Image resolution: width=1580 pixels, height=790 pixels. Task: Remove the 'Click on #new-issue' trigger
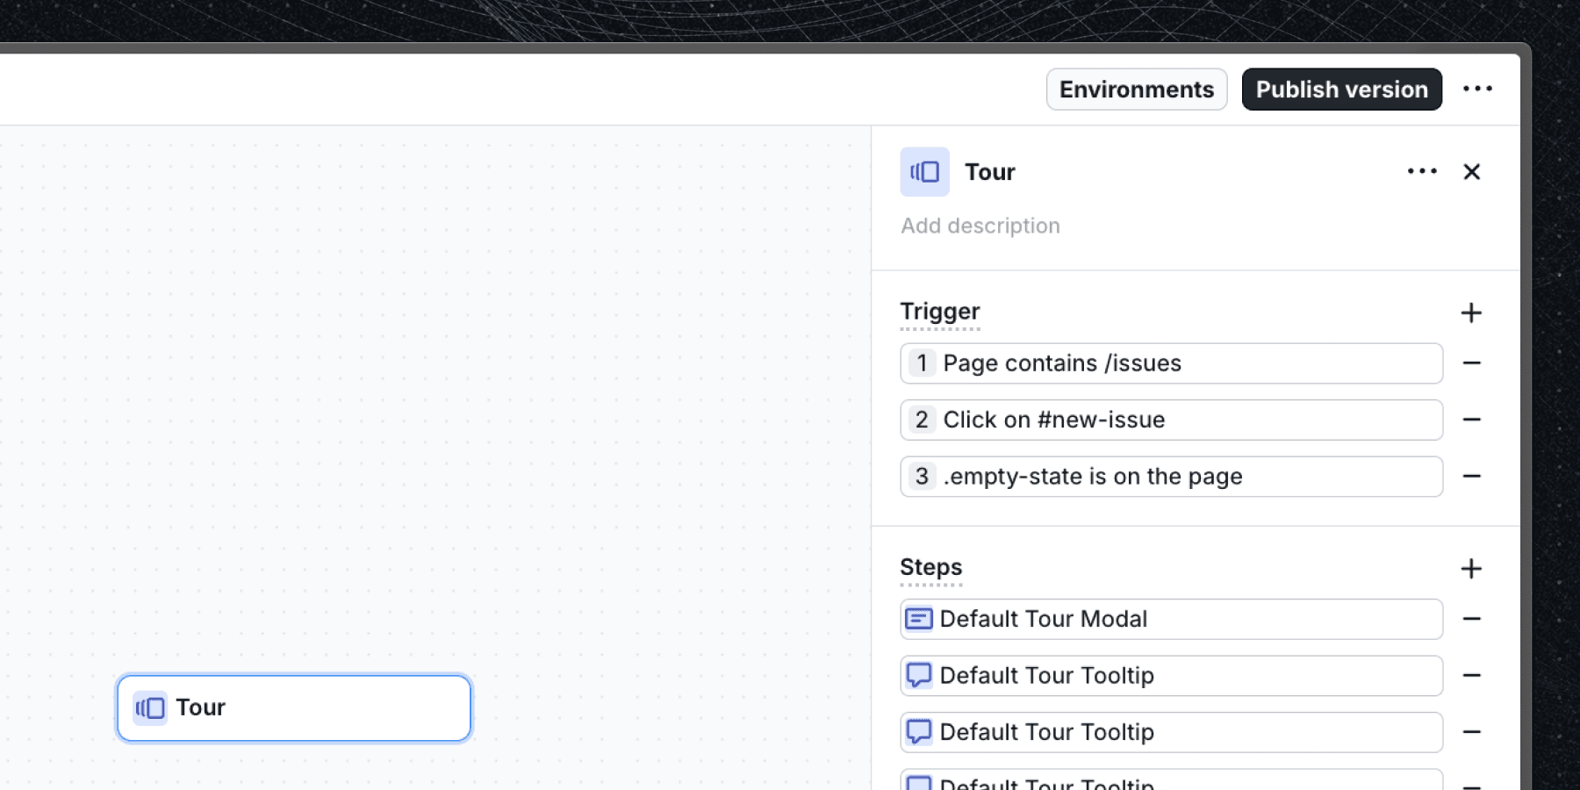1472,420
